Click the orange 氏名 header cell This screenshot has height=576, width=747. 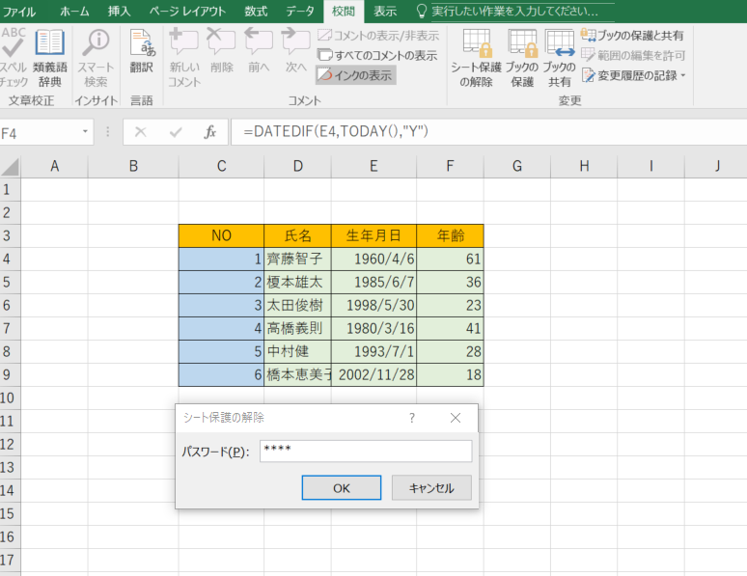point(297,234)
